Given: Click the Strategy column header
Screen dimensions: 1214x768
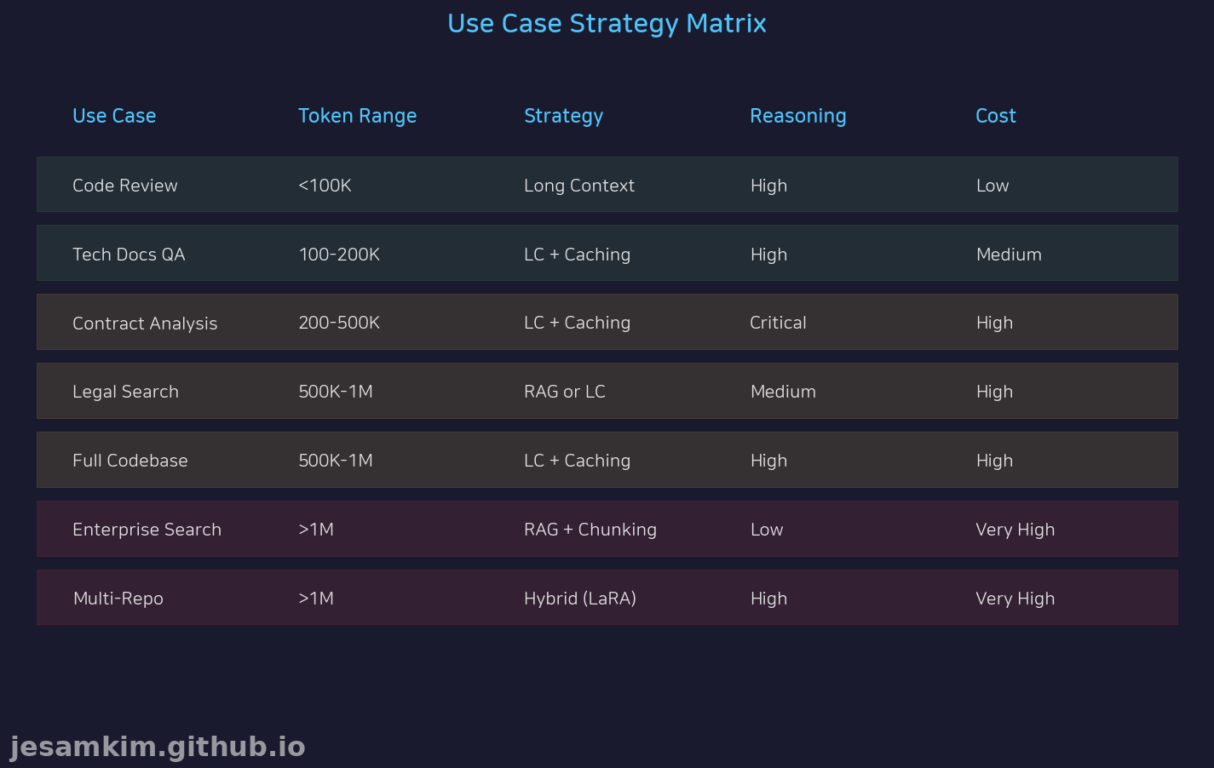Looking at the screenshot, I should [x=563, y=116].
